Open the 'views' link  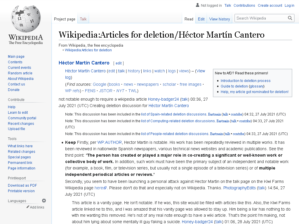[x=184, y=71]
